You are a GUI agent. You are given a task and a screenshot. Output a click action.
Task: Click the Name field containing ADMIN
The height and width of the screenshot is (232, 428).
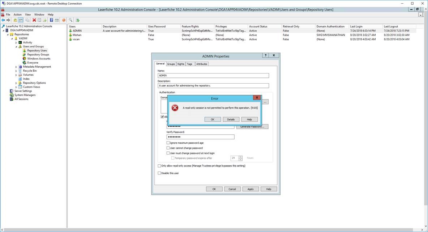pyautogui.click(x=213, y=75)
